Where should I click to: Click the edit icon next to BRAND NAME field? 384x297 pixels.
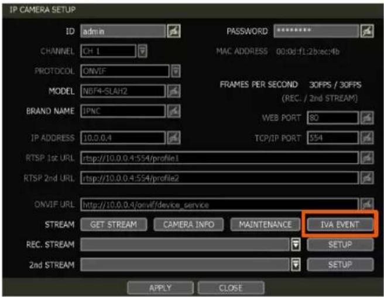pos(174,111)
